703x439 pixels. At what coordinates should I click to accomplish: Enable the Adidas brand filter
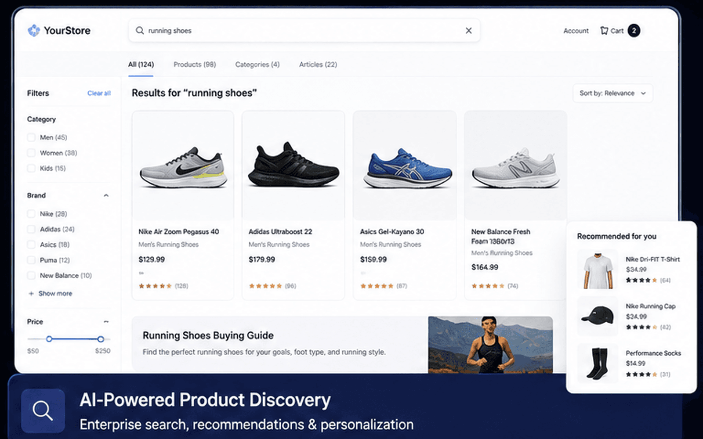[x=31, y=229]
